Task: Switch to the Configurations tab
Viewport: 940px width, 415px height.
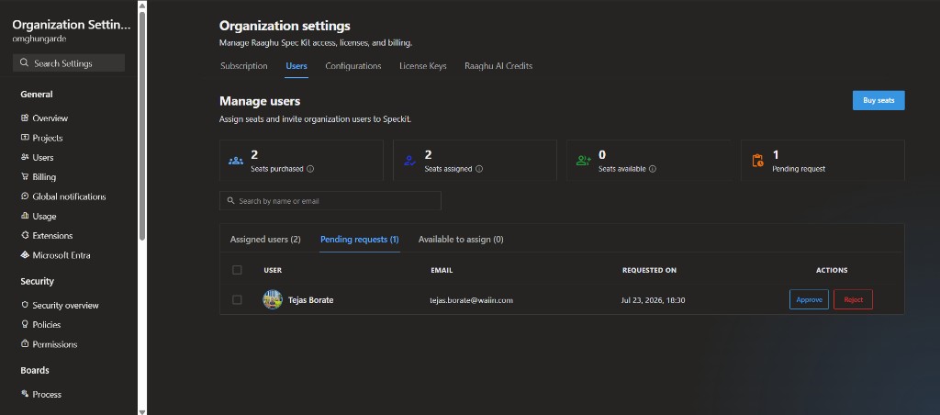Action: click(x=353, y=66)
